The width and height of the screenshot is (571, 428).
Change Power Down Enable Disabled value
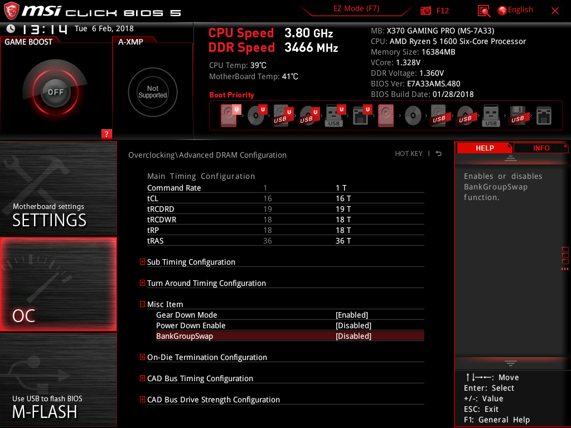[353, 325]
